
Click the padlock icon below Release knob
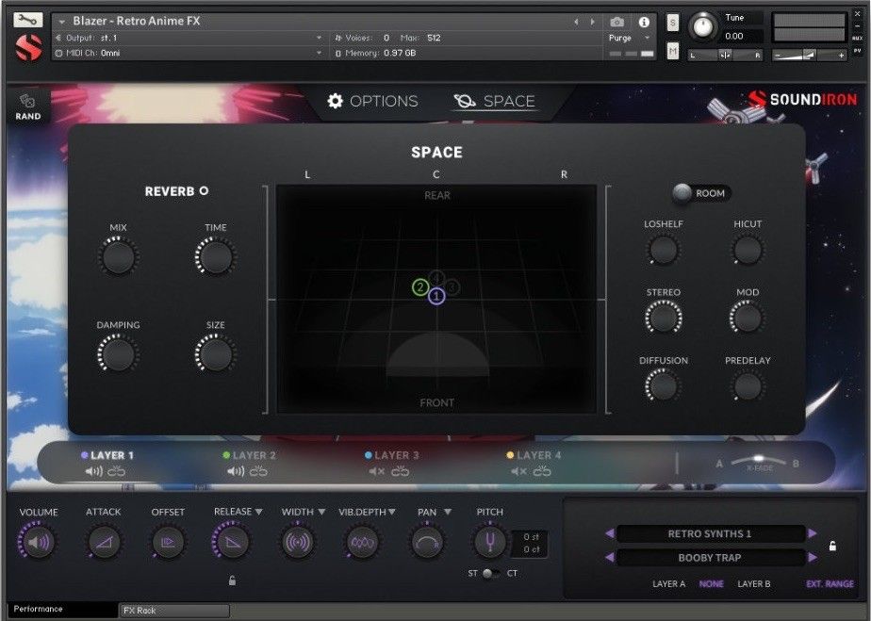(232, 580)
